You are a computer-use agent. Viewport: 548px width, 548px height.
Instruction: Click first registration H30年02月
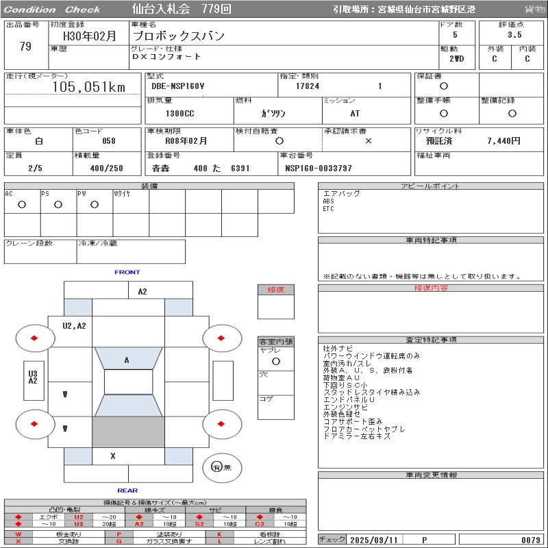pyautogui.click(x=90, y=36)
